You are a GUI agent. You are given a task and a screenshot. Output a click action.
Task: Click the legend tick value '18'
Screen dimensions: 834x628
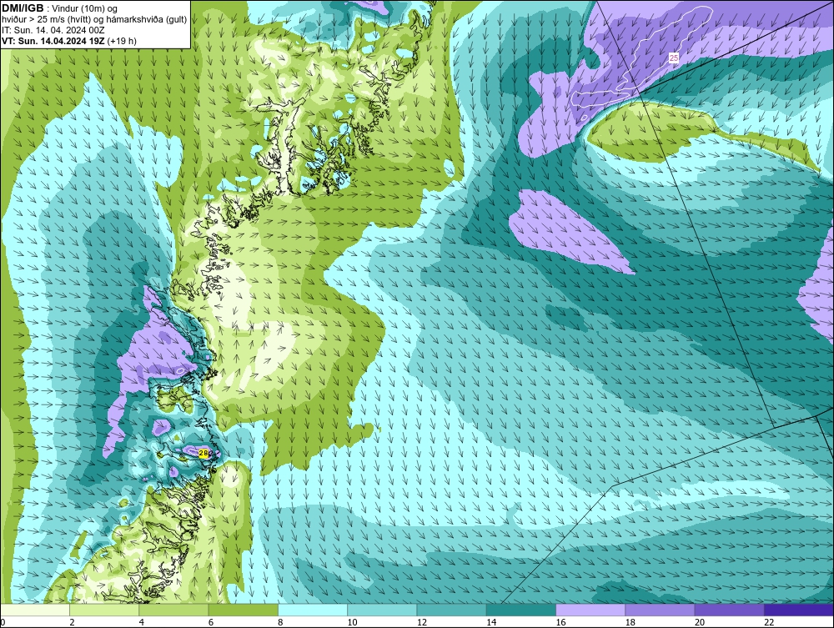click(631, 622)
